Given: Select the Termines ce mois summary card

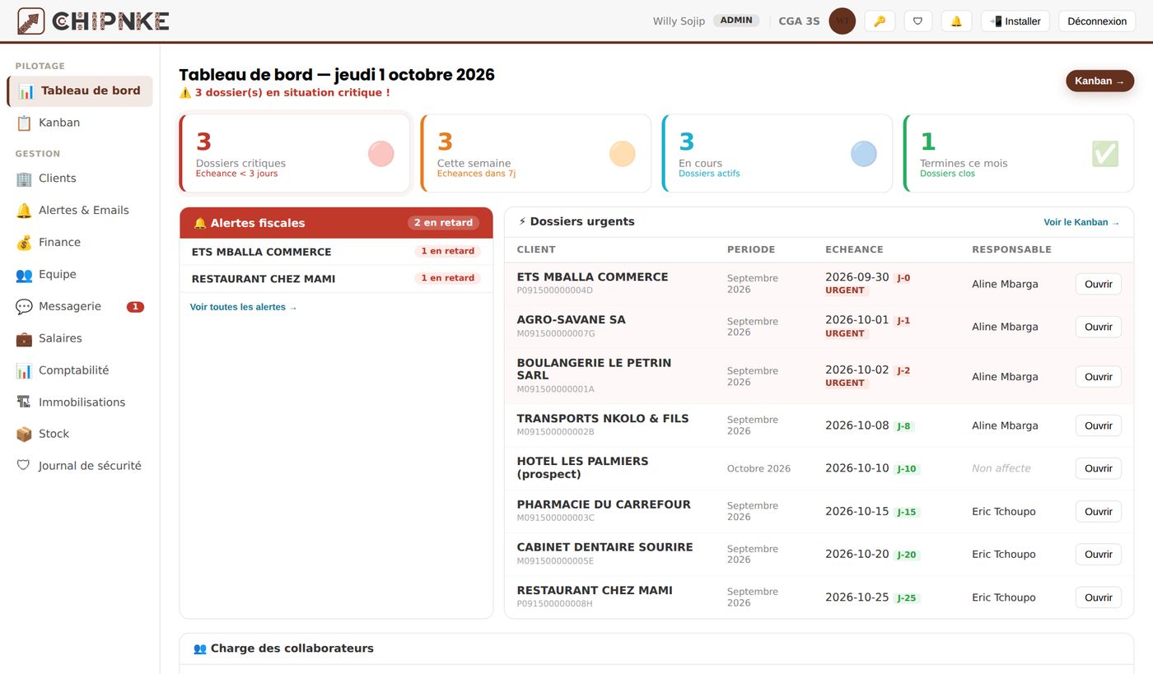Looking at the screenshot, I should [x=1019, y=153].
